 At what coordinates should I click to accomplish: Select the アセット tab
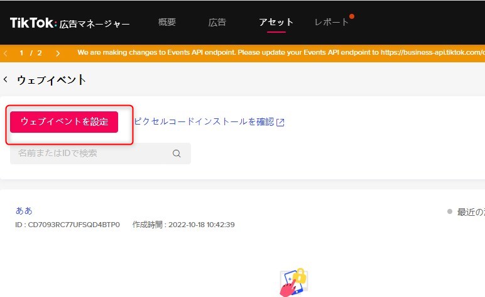tap(276, 23)
